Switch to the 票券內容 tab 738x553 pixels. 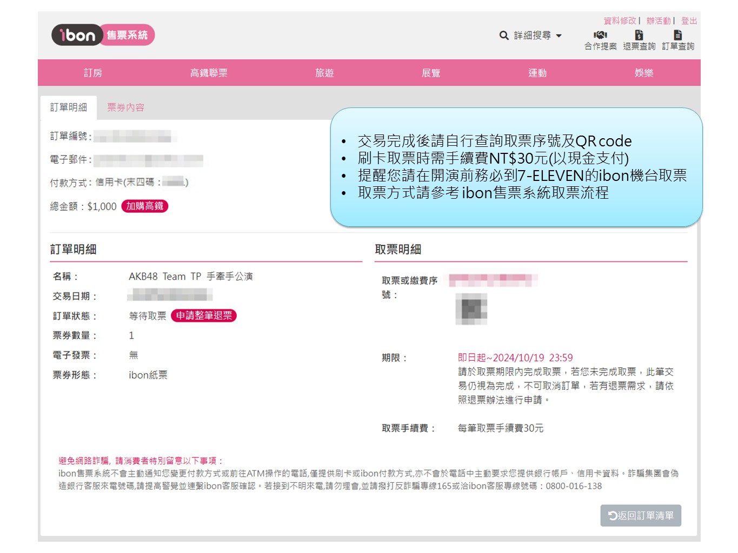125,107
